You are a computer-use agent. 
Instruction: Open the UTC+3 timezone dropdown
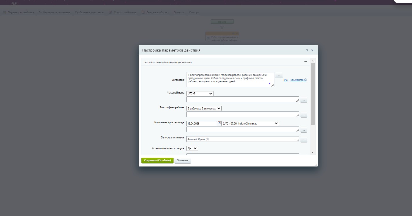coord(200,94)
